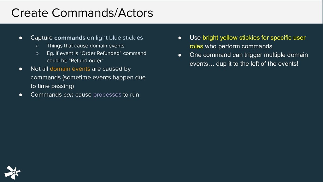Viewport: 323px width, 182px height.
Task: Click the yellow 'roles' word
Action: tap(196, 46)
